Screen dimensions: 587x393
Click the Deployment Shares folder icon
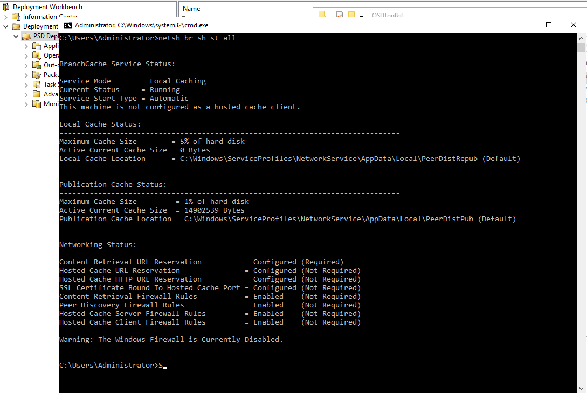16,26
